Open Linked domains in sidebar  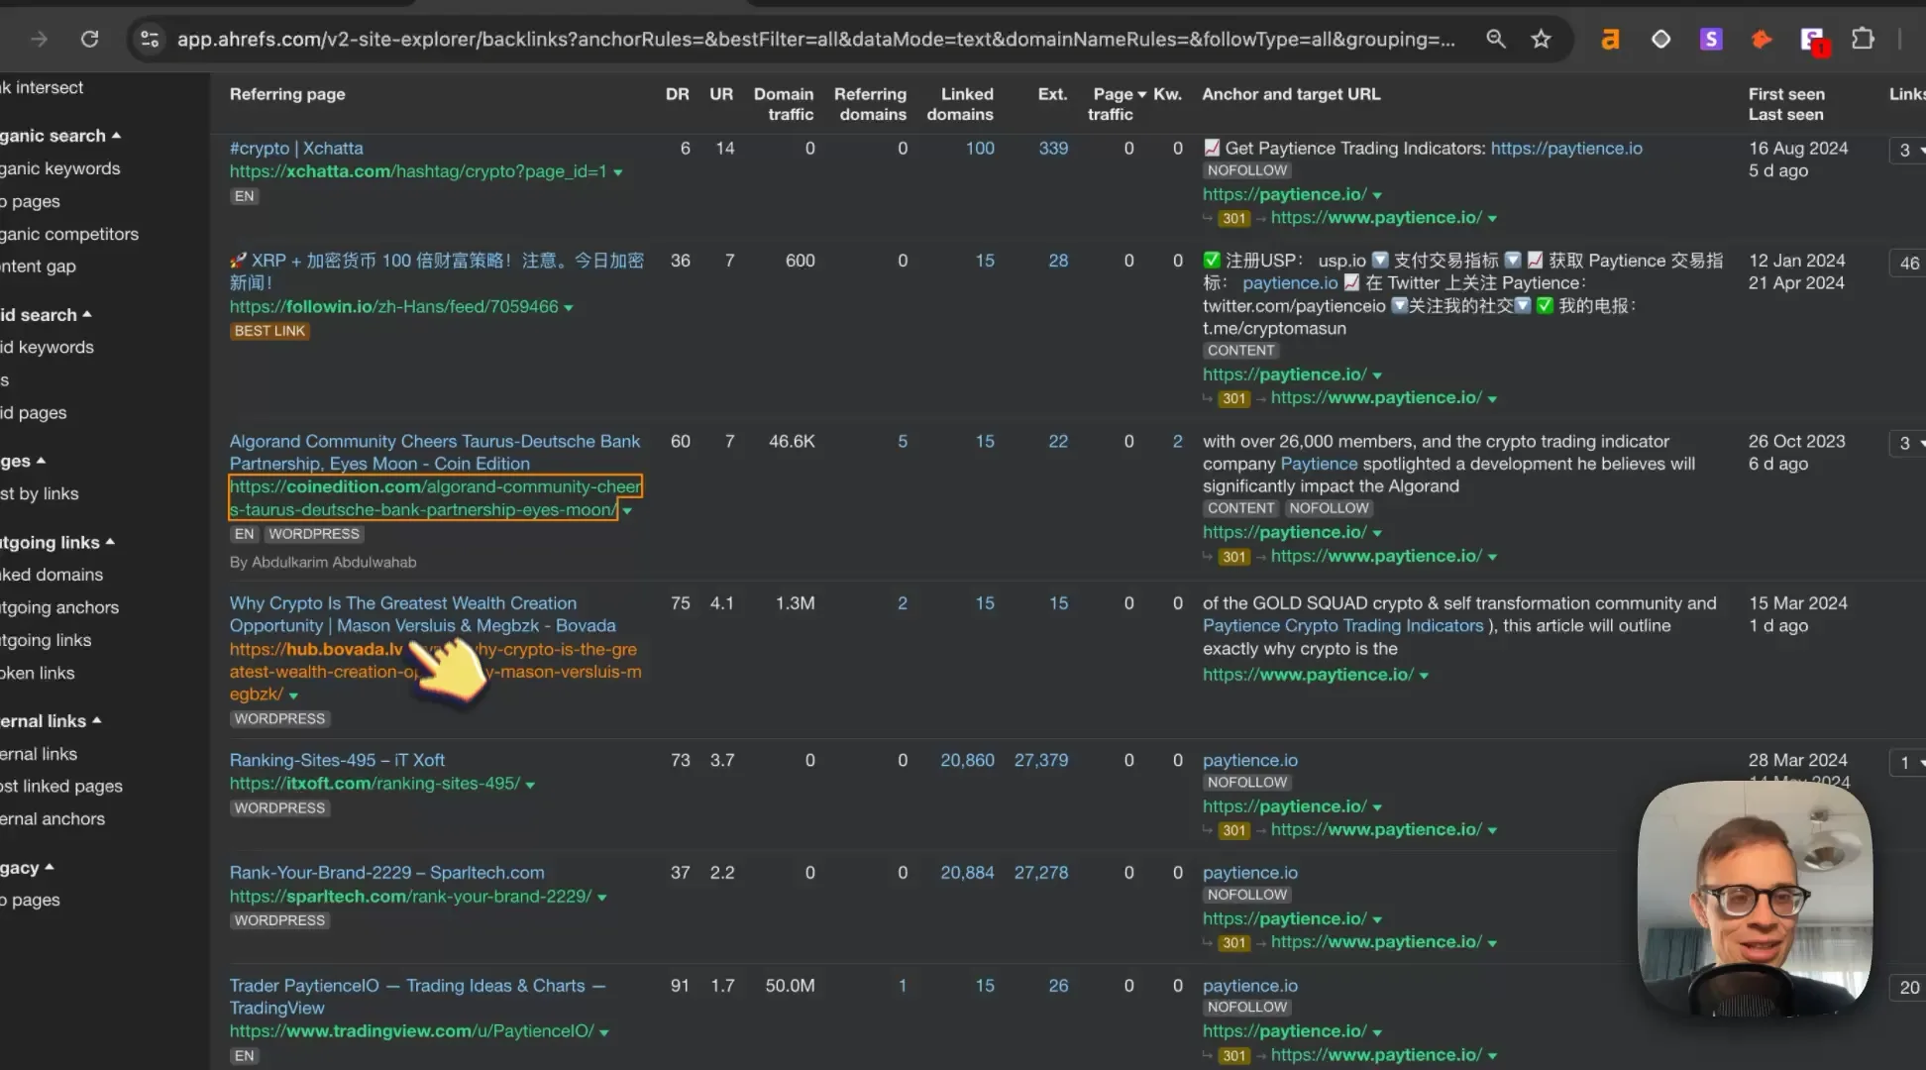pos(52,575)
